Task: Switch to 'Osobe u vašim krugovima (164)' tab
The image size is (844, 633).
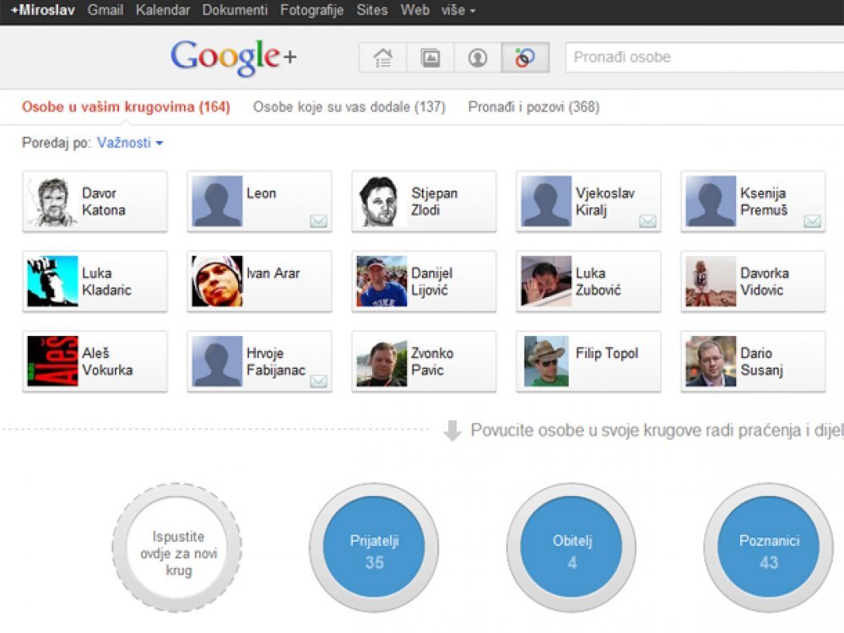Action: click(126, 107)
